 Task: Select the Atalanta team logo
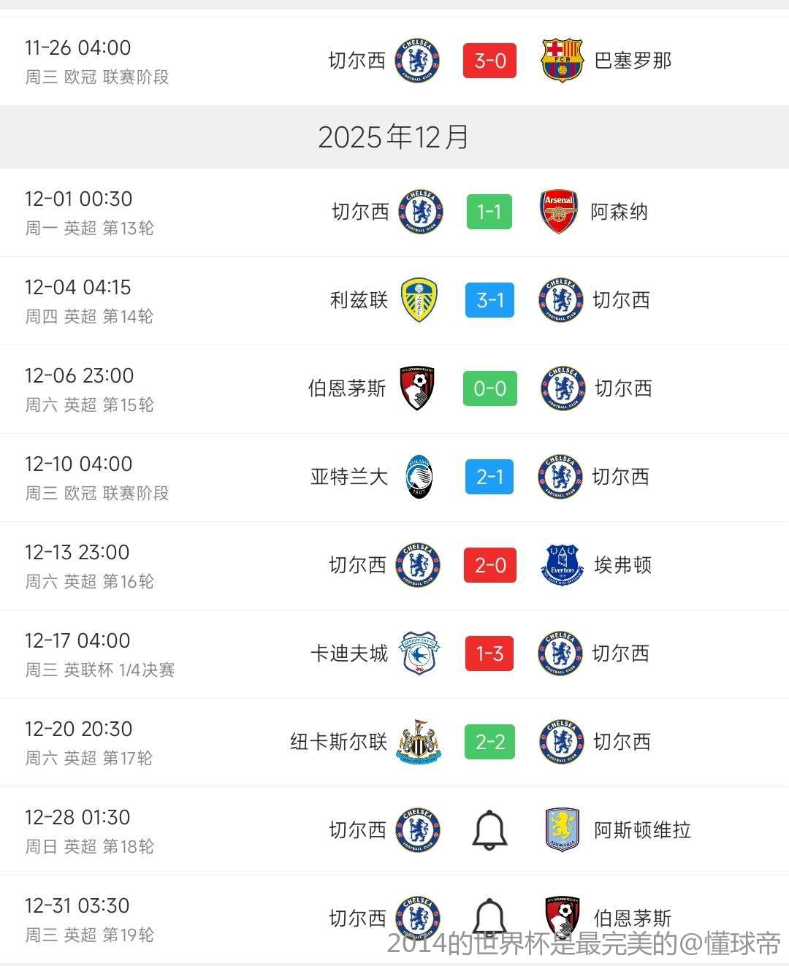tap(419, 477)
